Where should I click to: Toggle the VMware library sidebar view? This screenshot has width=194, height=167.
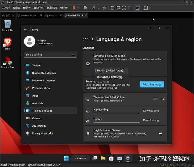[x=112, y=8]
